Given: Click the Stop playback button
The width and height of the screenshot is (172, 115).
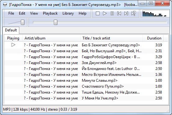Looking at the screenshot, I should pos(98,13).
